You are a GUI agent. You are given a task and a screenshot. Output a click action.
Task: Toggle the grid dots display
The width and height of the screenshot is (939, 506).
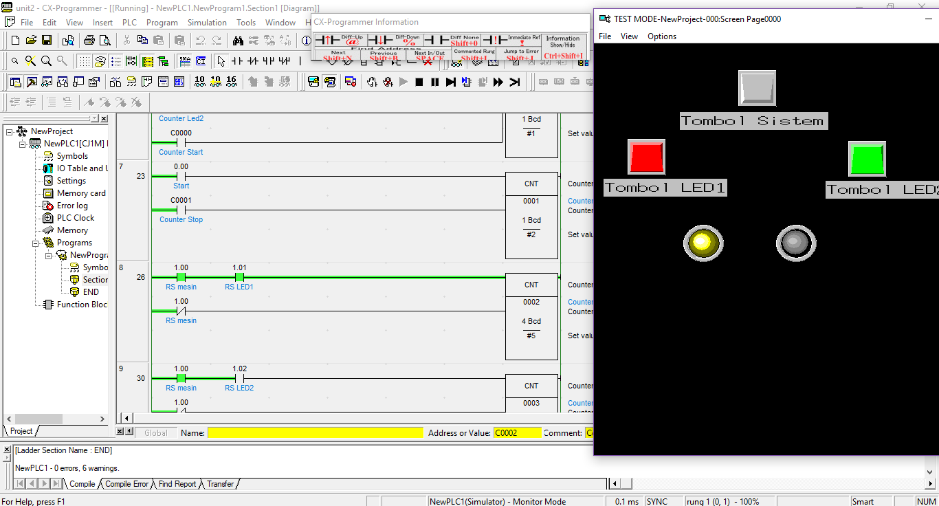(84, 61)
